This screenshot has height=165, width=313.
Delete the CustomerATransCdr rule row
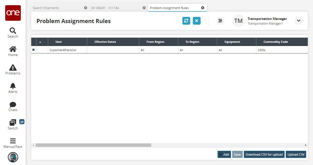33,50
